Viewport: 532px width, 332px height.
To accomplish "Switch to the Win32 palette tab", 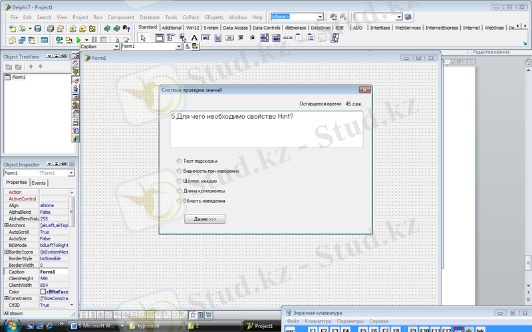I will click(x=192, y=28).
